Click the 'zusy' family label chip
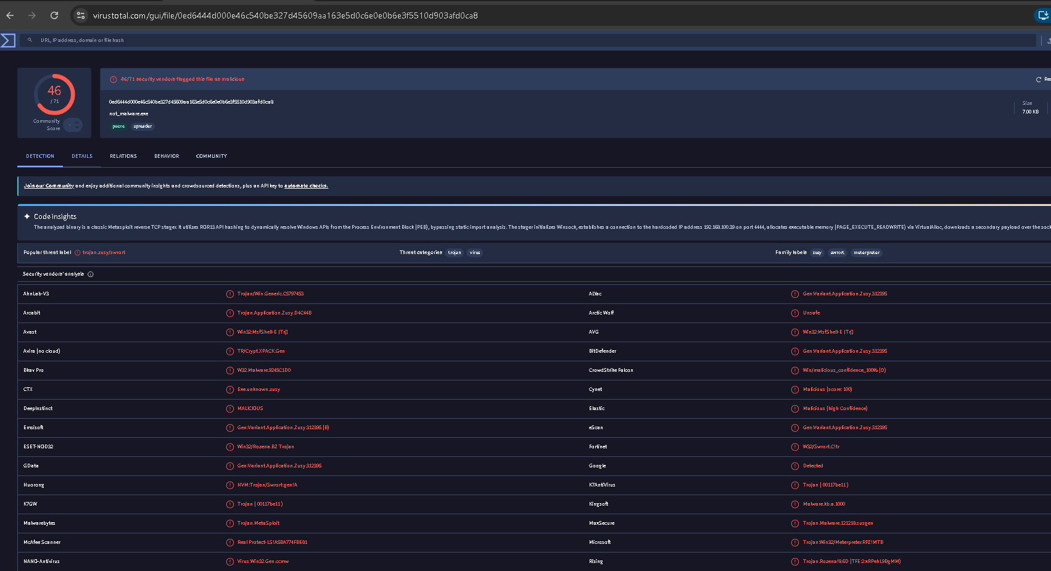This screenshot has width=1051, height=571. [x=817, y=253]
